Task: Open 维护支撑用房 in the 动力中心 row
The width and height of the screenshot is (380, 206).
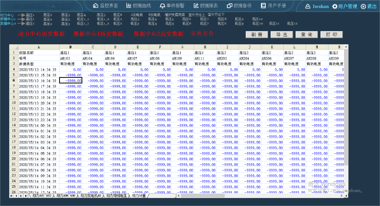Action: click(x=175, y=15)
